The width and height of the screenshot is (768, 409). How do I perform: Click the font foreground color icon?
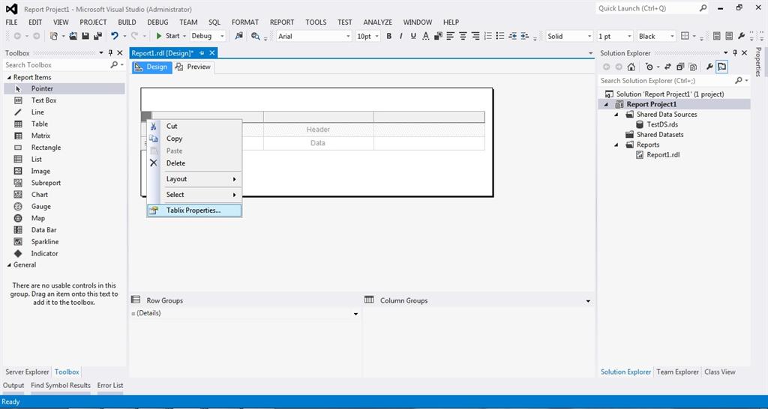coord(426,36)
